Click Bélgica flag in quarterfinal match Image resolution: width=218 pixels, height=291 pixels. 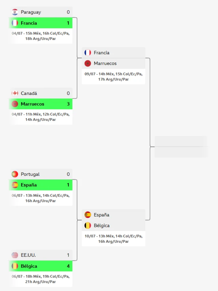point(88,225)
